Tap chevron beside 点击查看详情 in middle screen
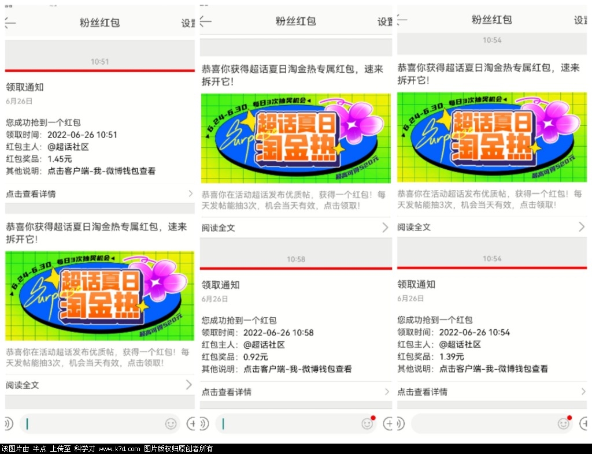 387,392
